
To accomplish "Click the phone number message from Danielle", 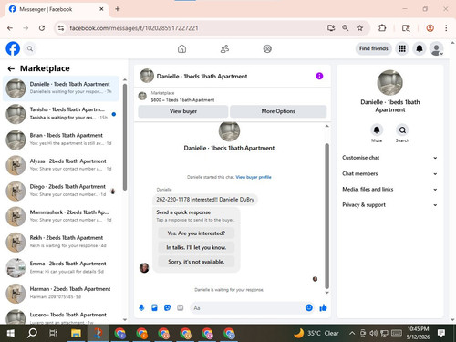I will point(205,200).
